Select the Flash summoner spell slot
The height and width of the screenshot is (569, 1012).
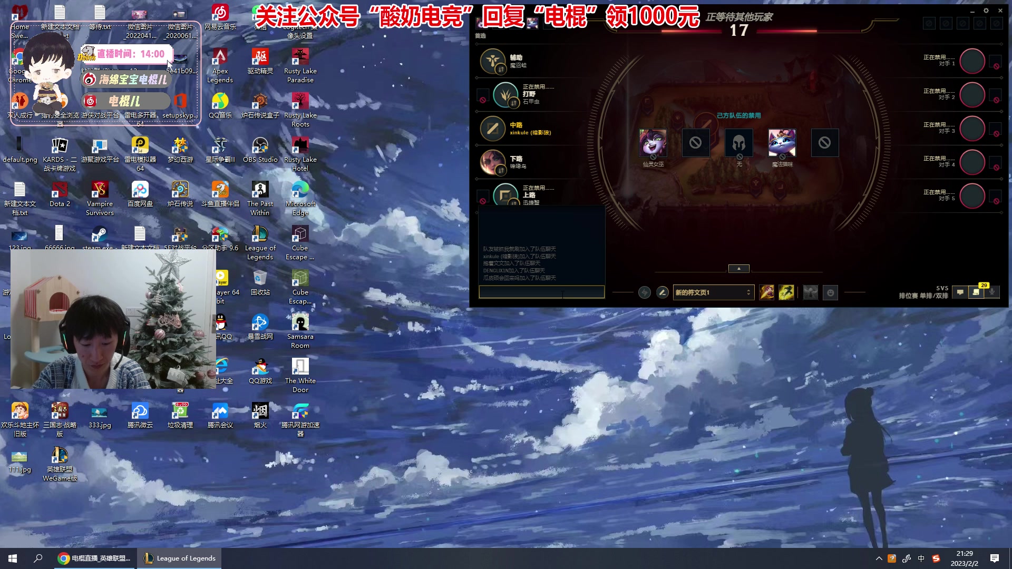786,292
